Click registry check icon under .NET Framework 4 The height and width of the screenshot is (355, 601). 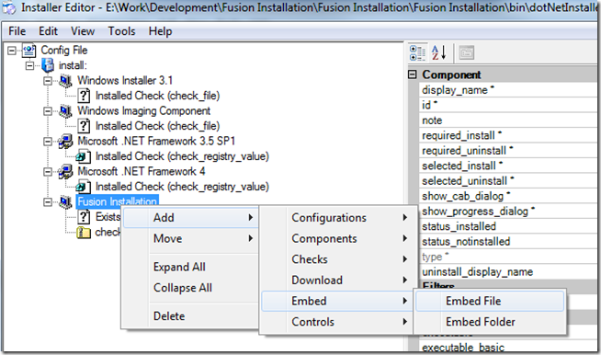(84, 187)
